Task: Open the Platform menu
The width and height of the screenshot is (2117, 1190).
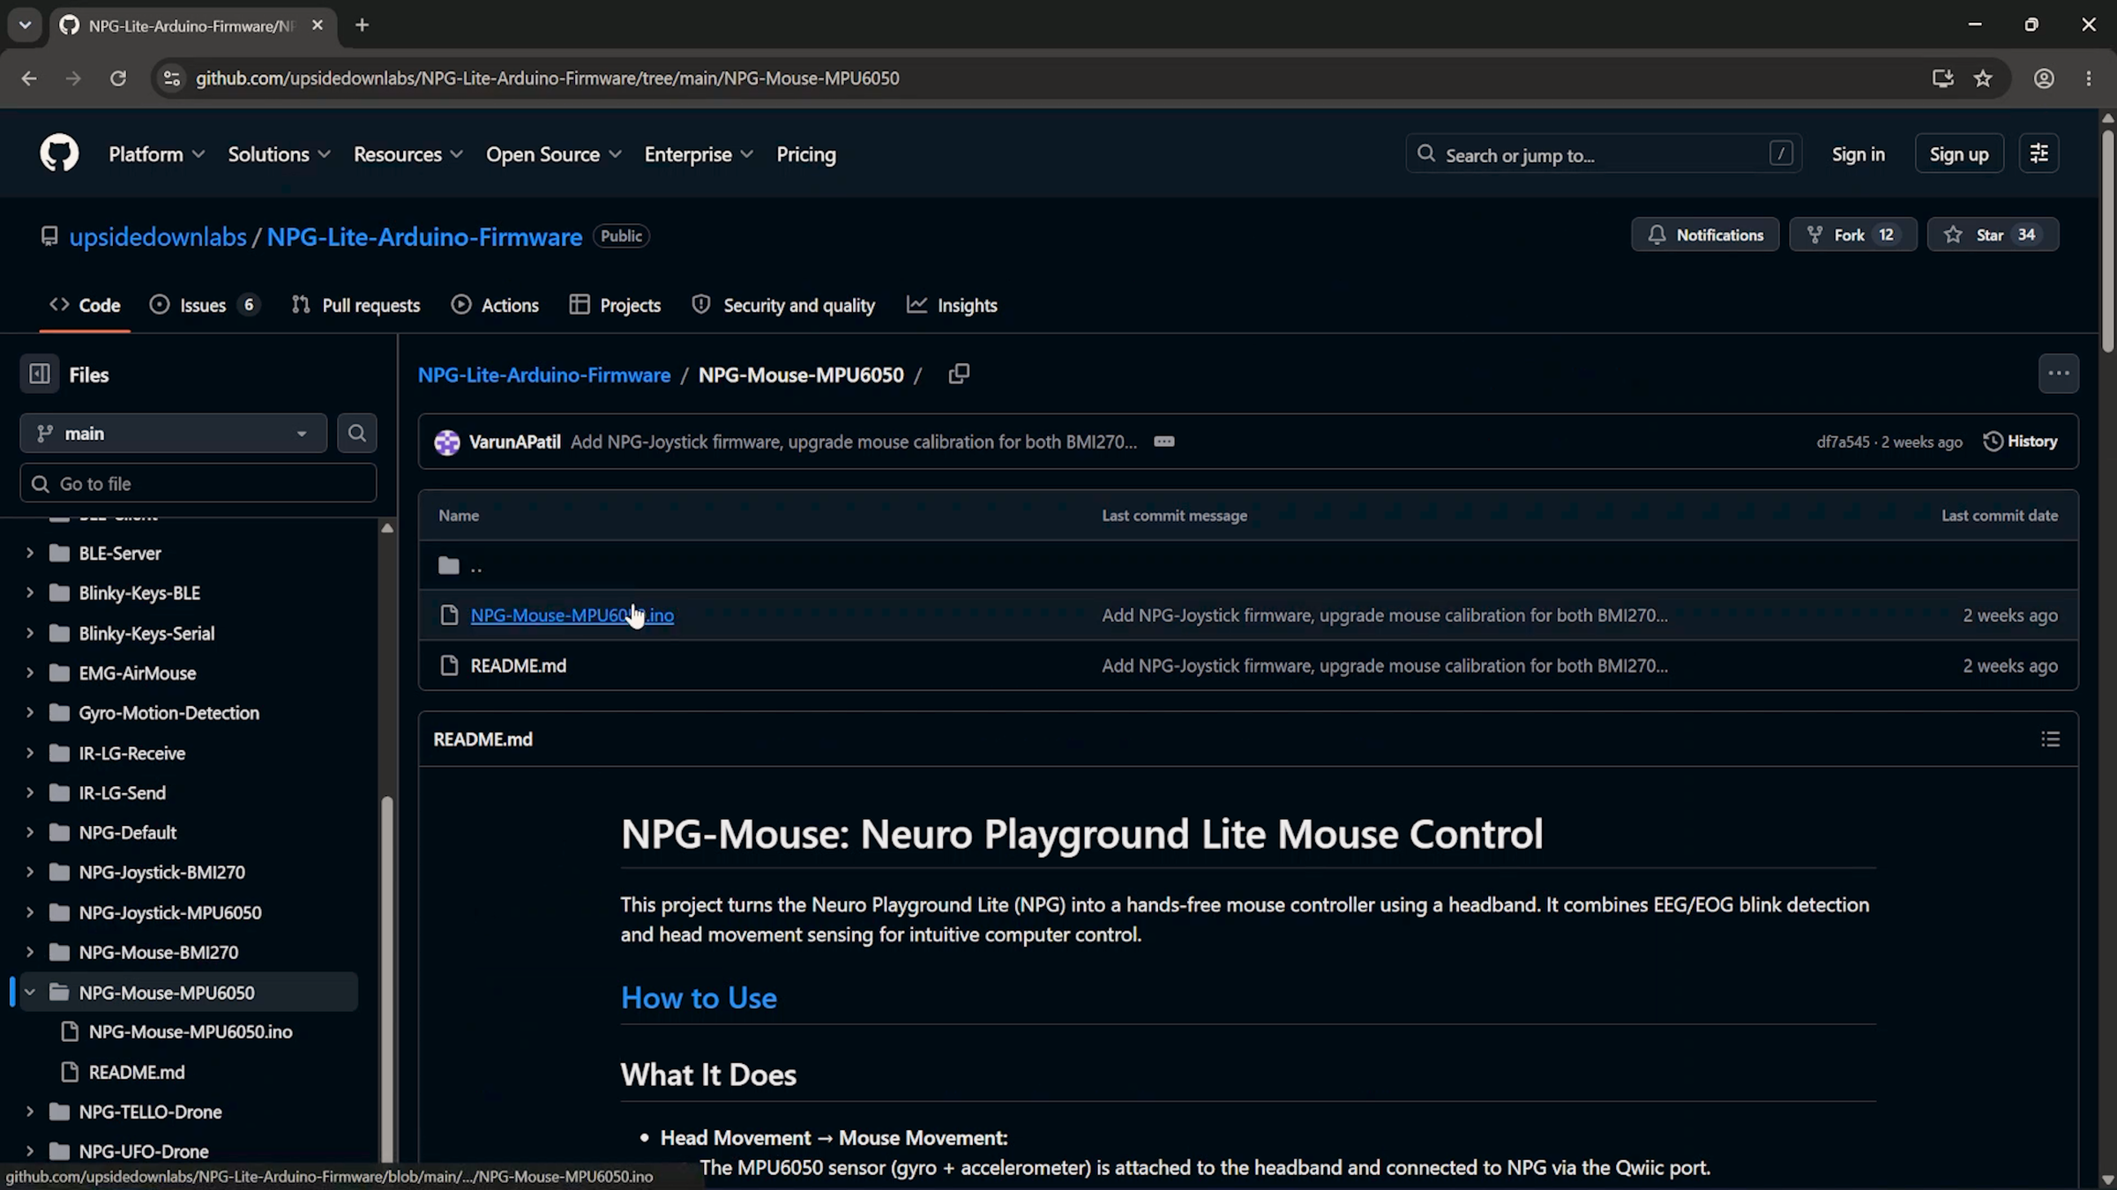Action: (157, 154)
